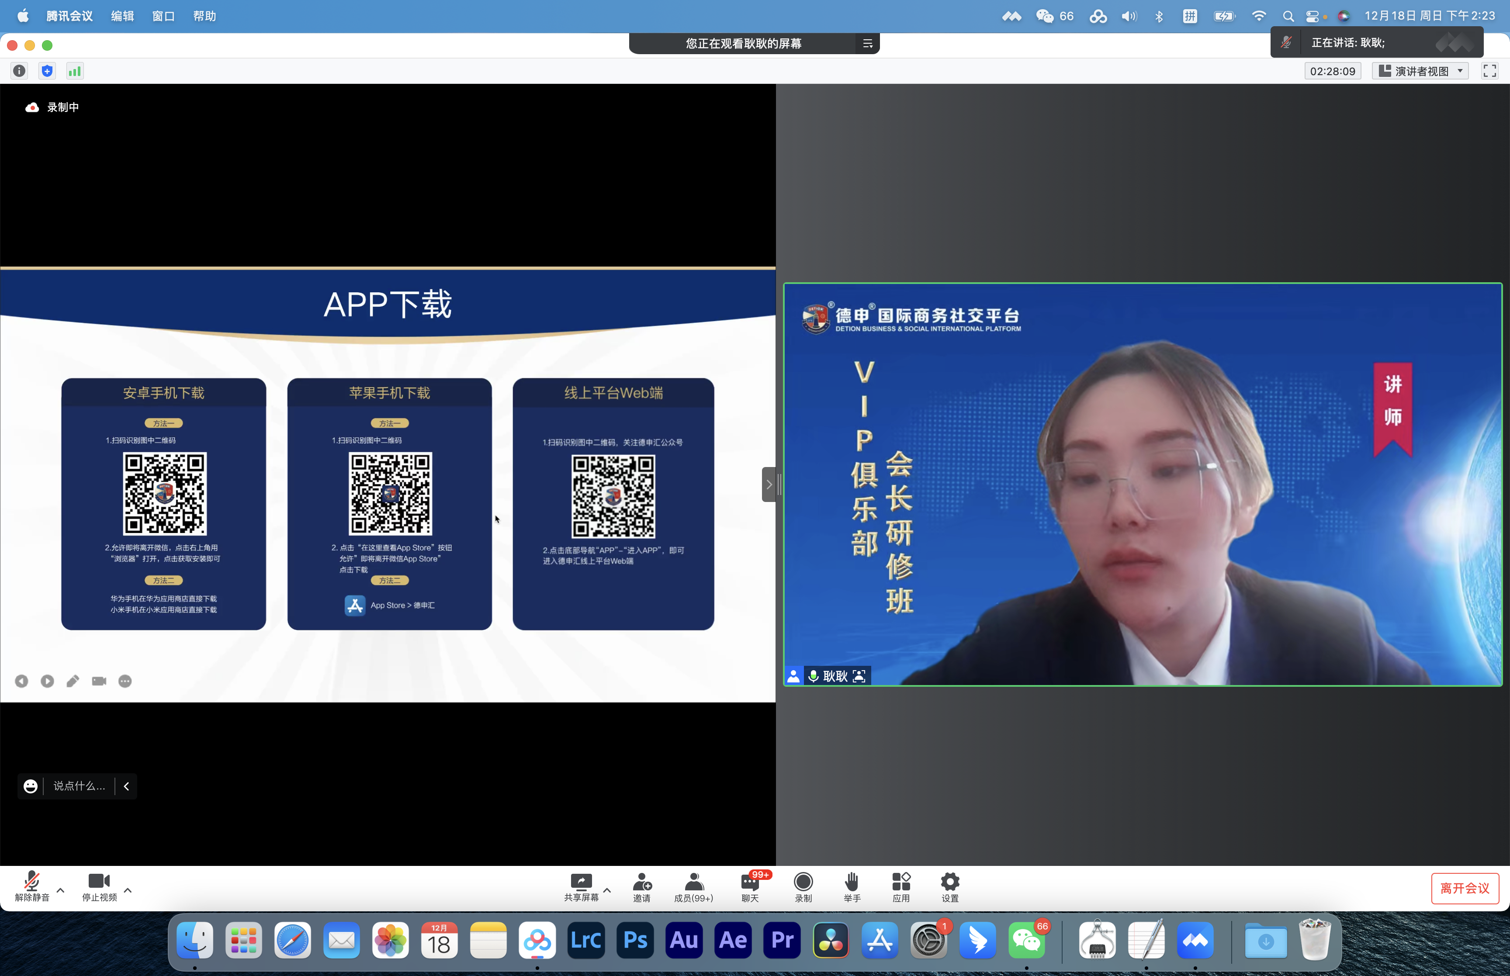Open the emoji picker smiley icon
Viewport: 1510px width, 976px height.
point(31,786)
